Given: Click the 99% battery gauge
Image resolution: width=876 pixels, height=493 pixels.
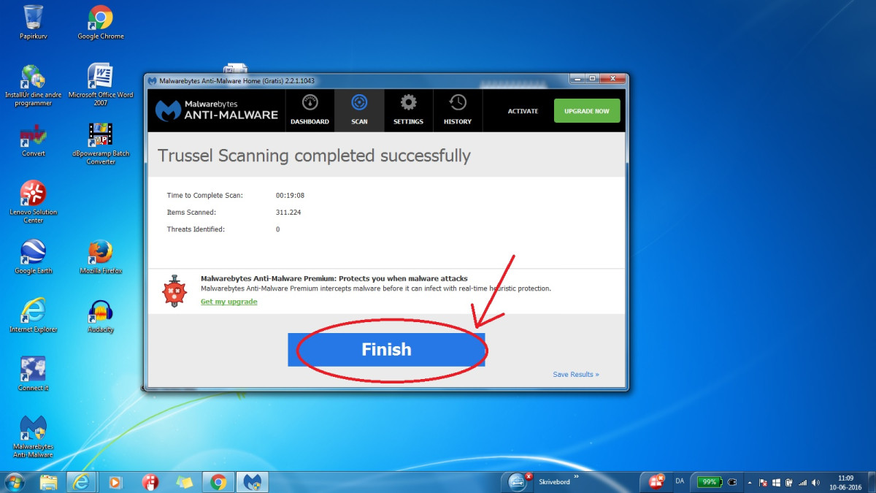Looking at the screenshot, I should point(709,482).
